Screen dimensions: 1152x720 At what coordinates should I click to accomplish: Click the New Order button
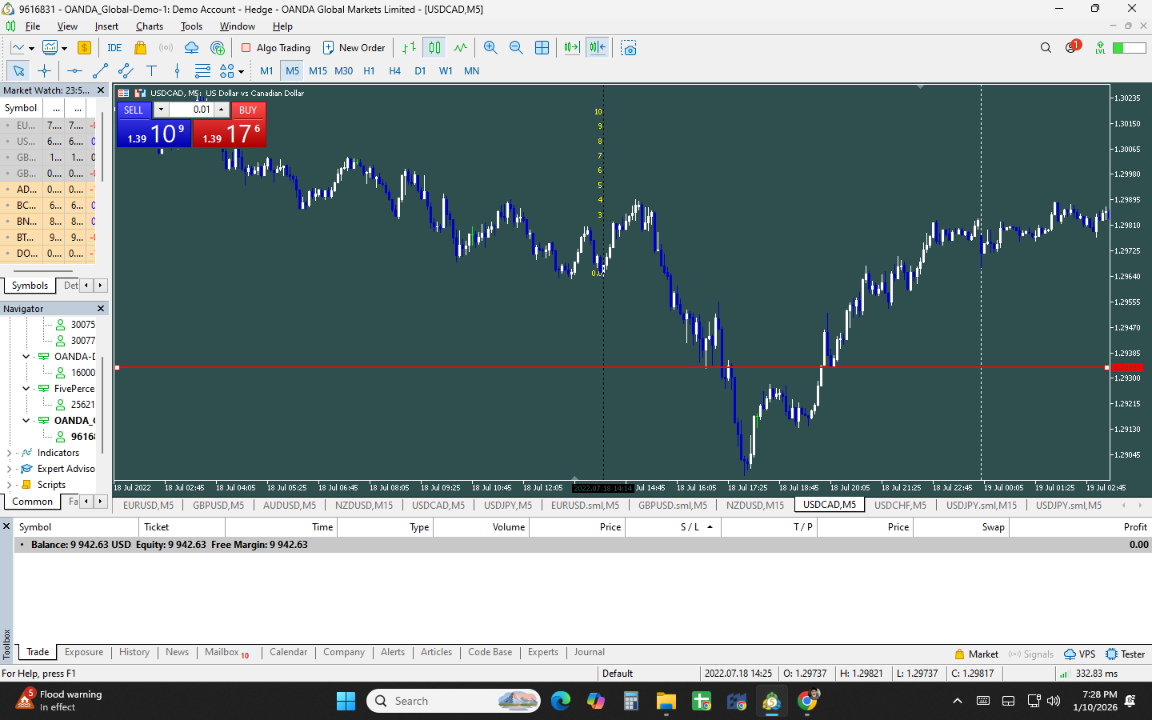click(354, 48)
